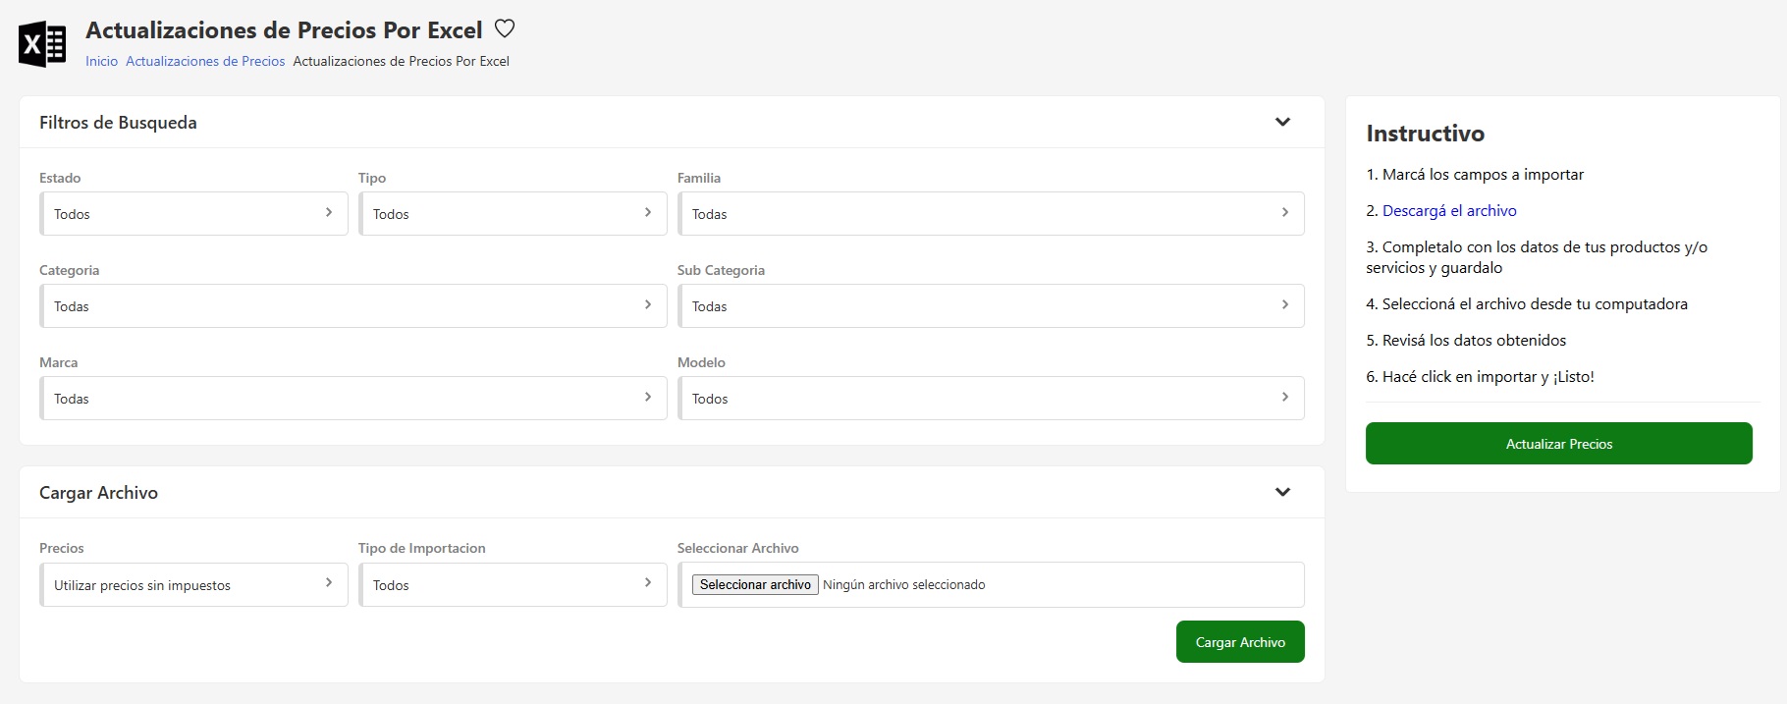
Task: Open the Marca dropdown
Action: click(x=352, y=399)
